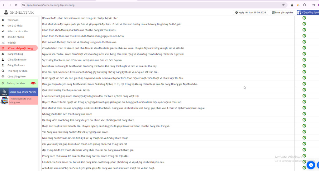Viewport: 319px width, 171px height.
Task: Open the browser Extensions puzzle icon
Action: coord(304,5)
